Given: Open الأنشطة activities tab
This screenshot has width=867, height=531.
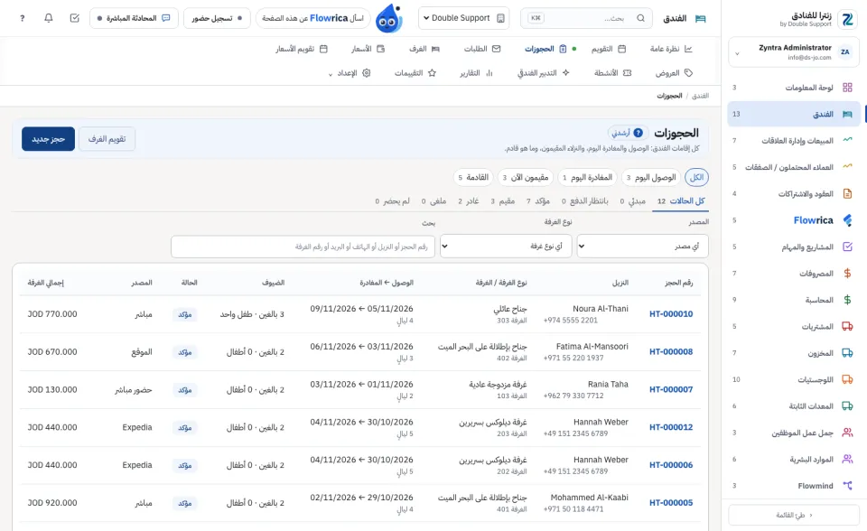Looking at the screenshot, I should pos(612,73).
